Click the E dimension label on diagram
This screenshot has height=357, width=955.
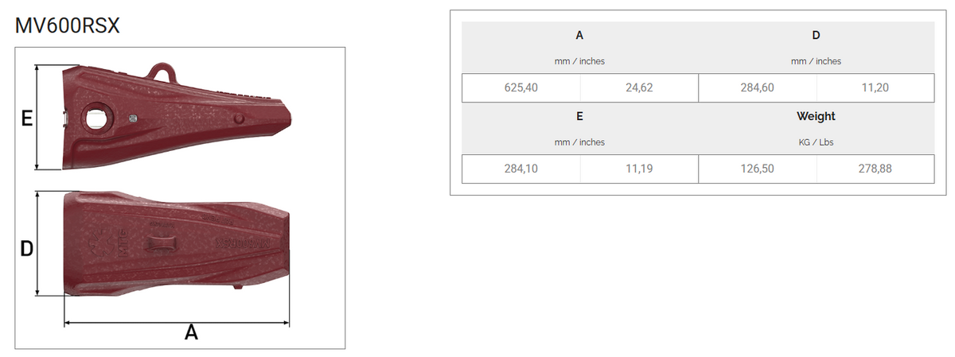click(x=26, y=119)
